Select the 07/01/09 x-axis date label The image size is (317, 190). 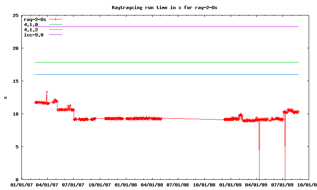283,184
